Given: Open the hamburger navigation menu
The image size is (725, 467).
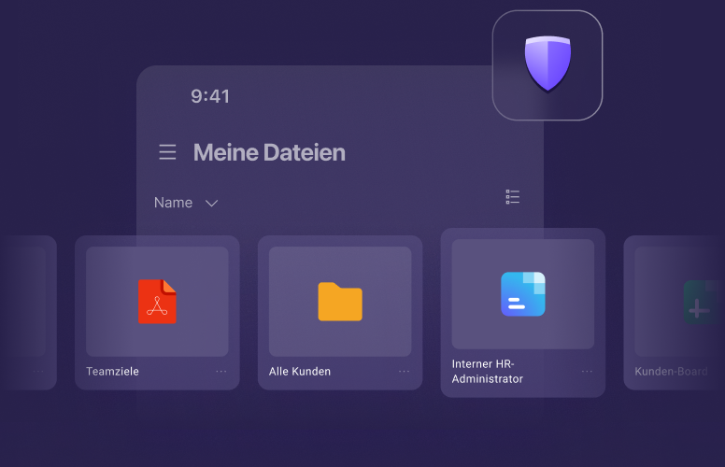Looking at the screenshot, I should click(x=167, y=152).
